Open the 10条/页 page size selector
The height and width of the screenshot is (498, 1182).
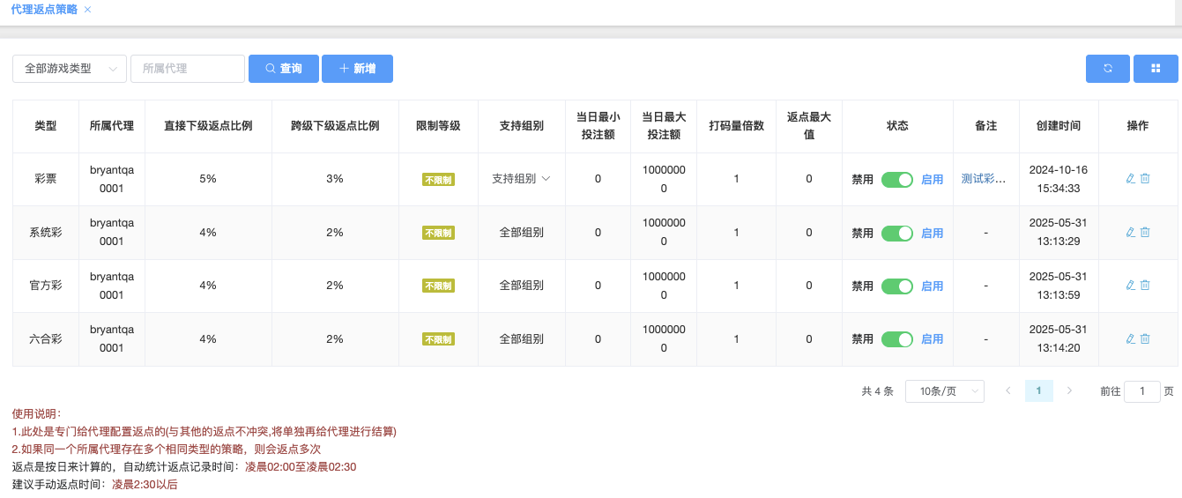[x=944, y=391]
